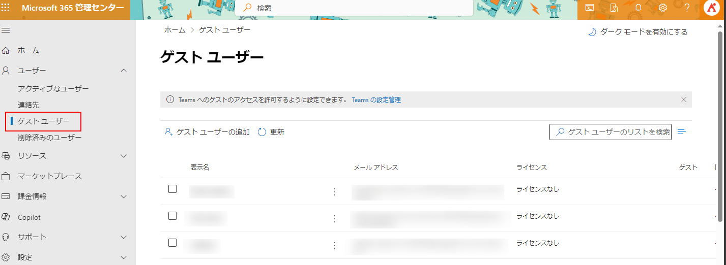Open the notifications bell
Image resolution: width=726 pixels, height=265 pixels.
click(638, 8)
